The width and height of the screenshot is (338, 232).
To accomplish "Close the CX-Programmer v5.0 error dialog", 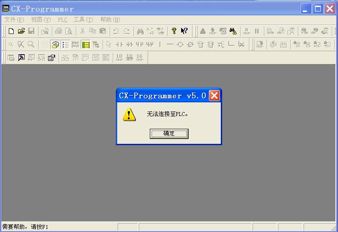I will tap(214, 96).
